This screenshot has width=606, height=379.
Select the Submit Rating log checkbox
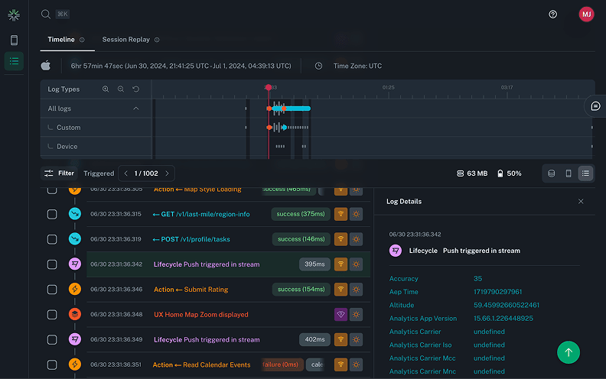pos(52,290)
